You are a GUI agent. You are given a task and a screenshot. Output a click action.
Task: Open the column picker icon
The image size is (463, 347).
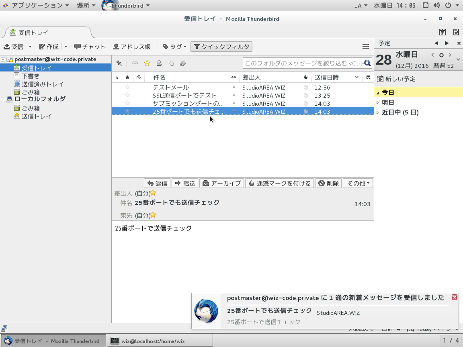click(368, 77)
